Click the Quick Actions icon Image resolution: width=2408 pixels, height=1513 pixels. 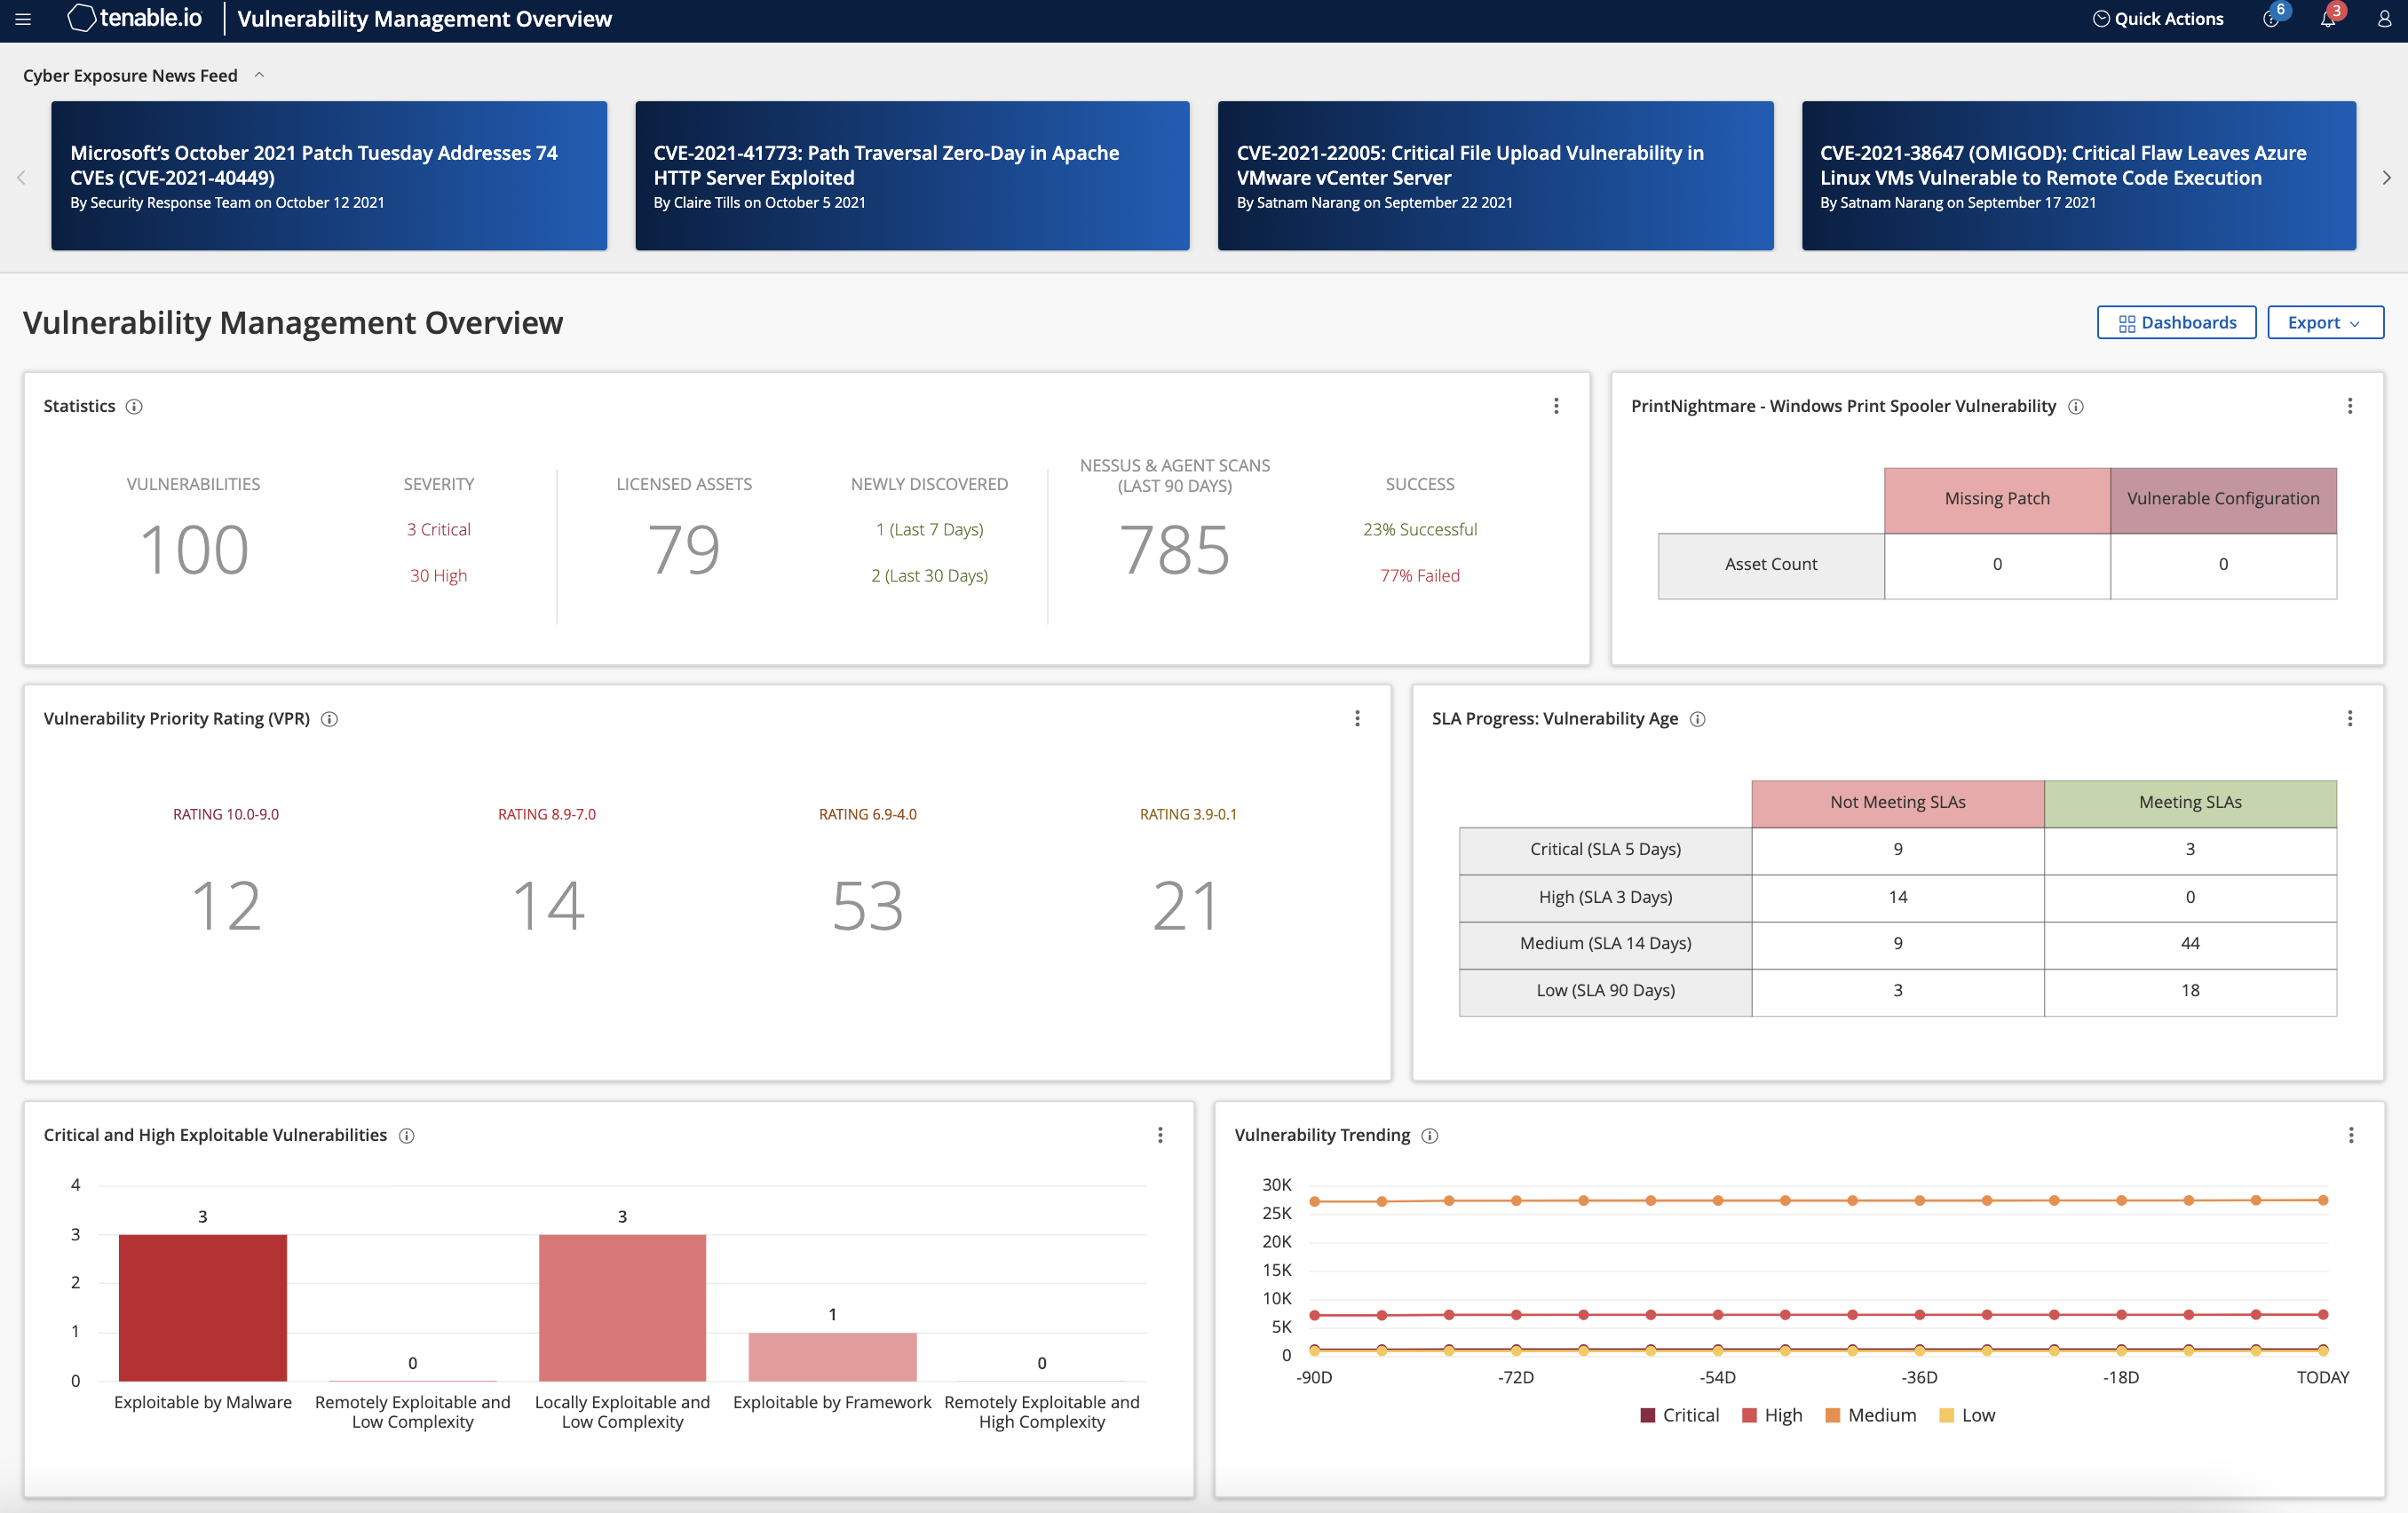[x=2100, y=21]
